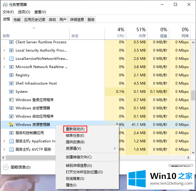Select the 进程 tab
The height and width of the screenshot is (191, 196).
6,19
